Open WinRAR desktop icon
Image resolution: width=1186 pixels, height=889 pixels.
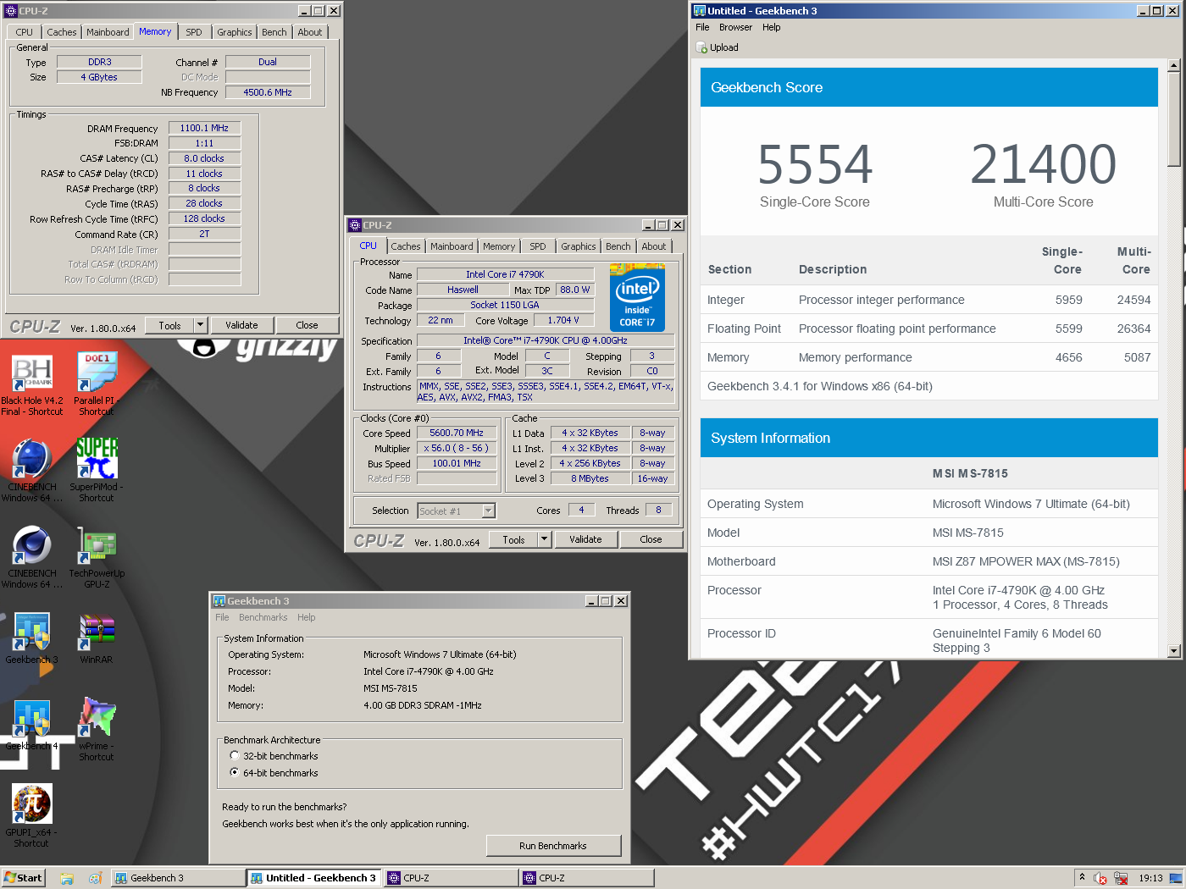click(97, 632)
